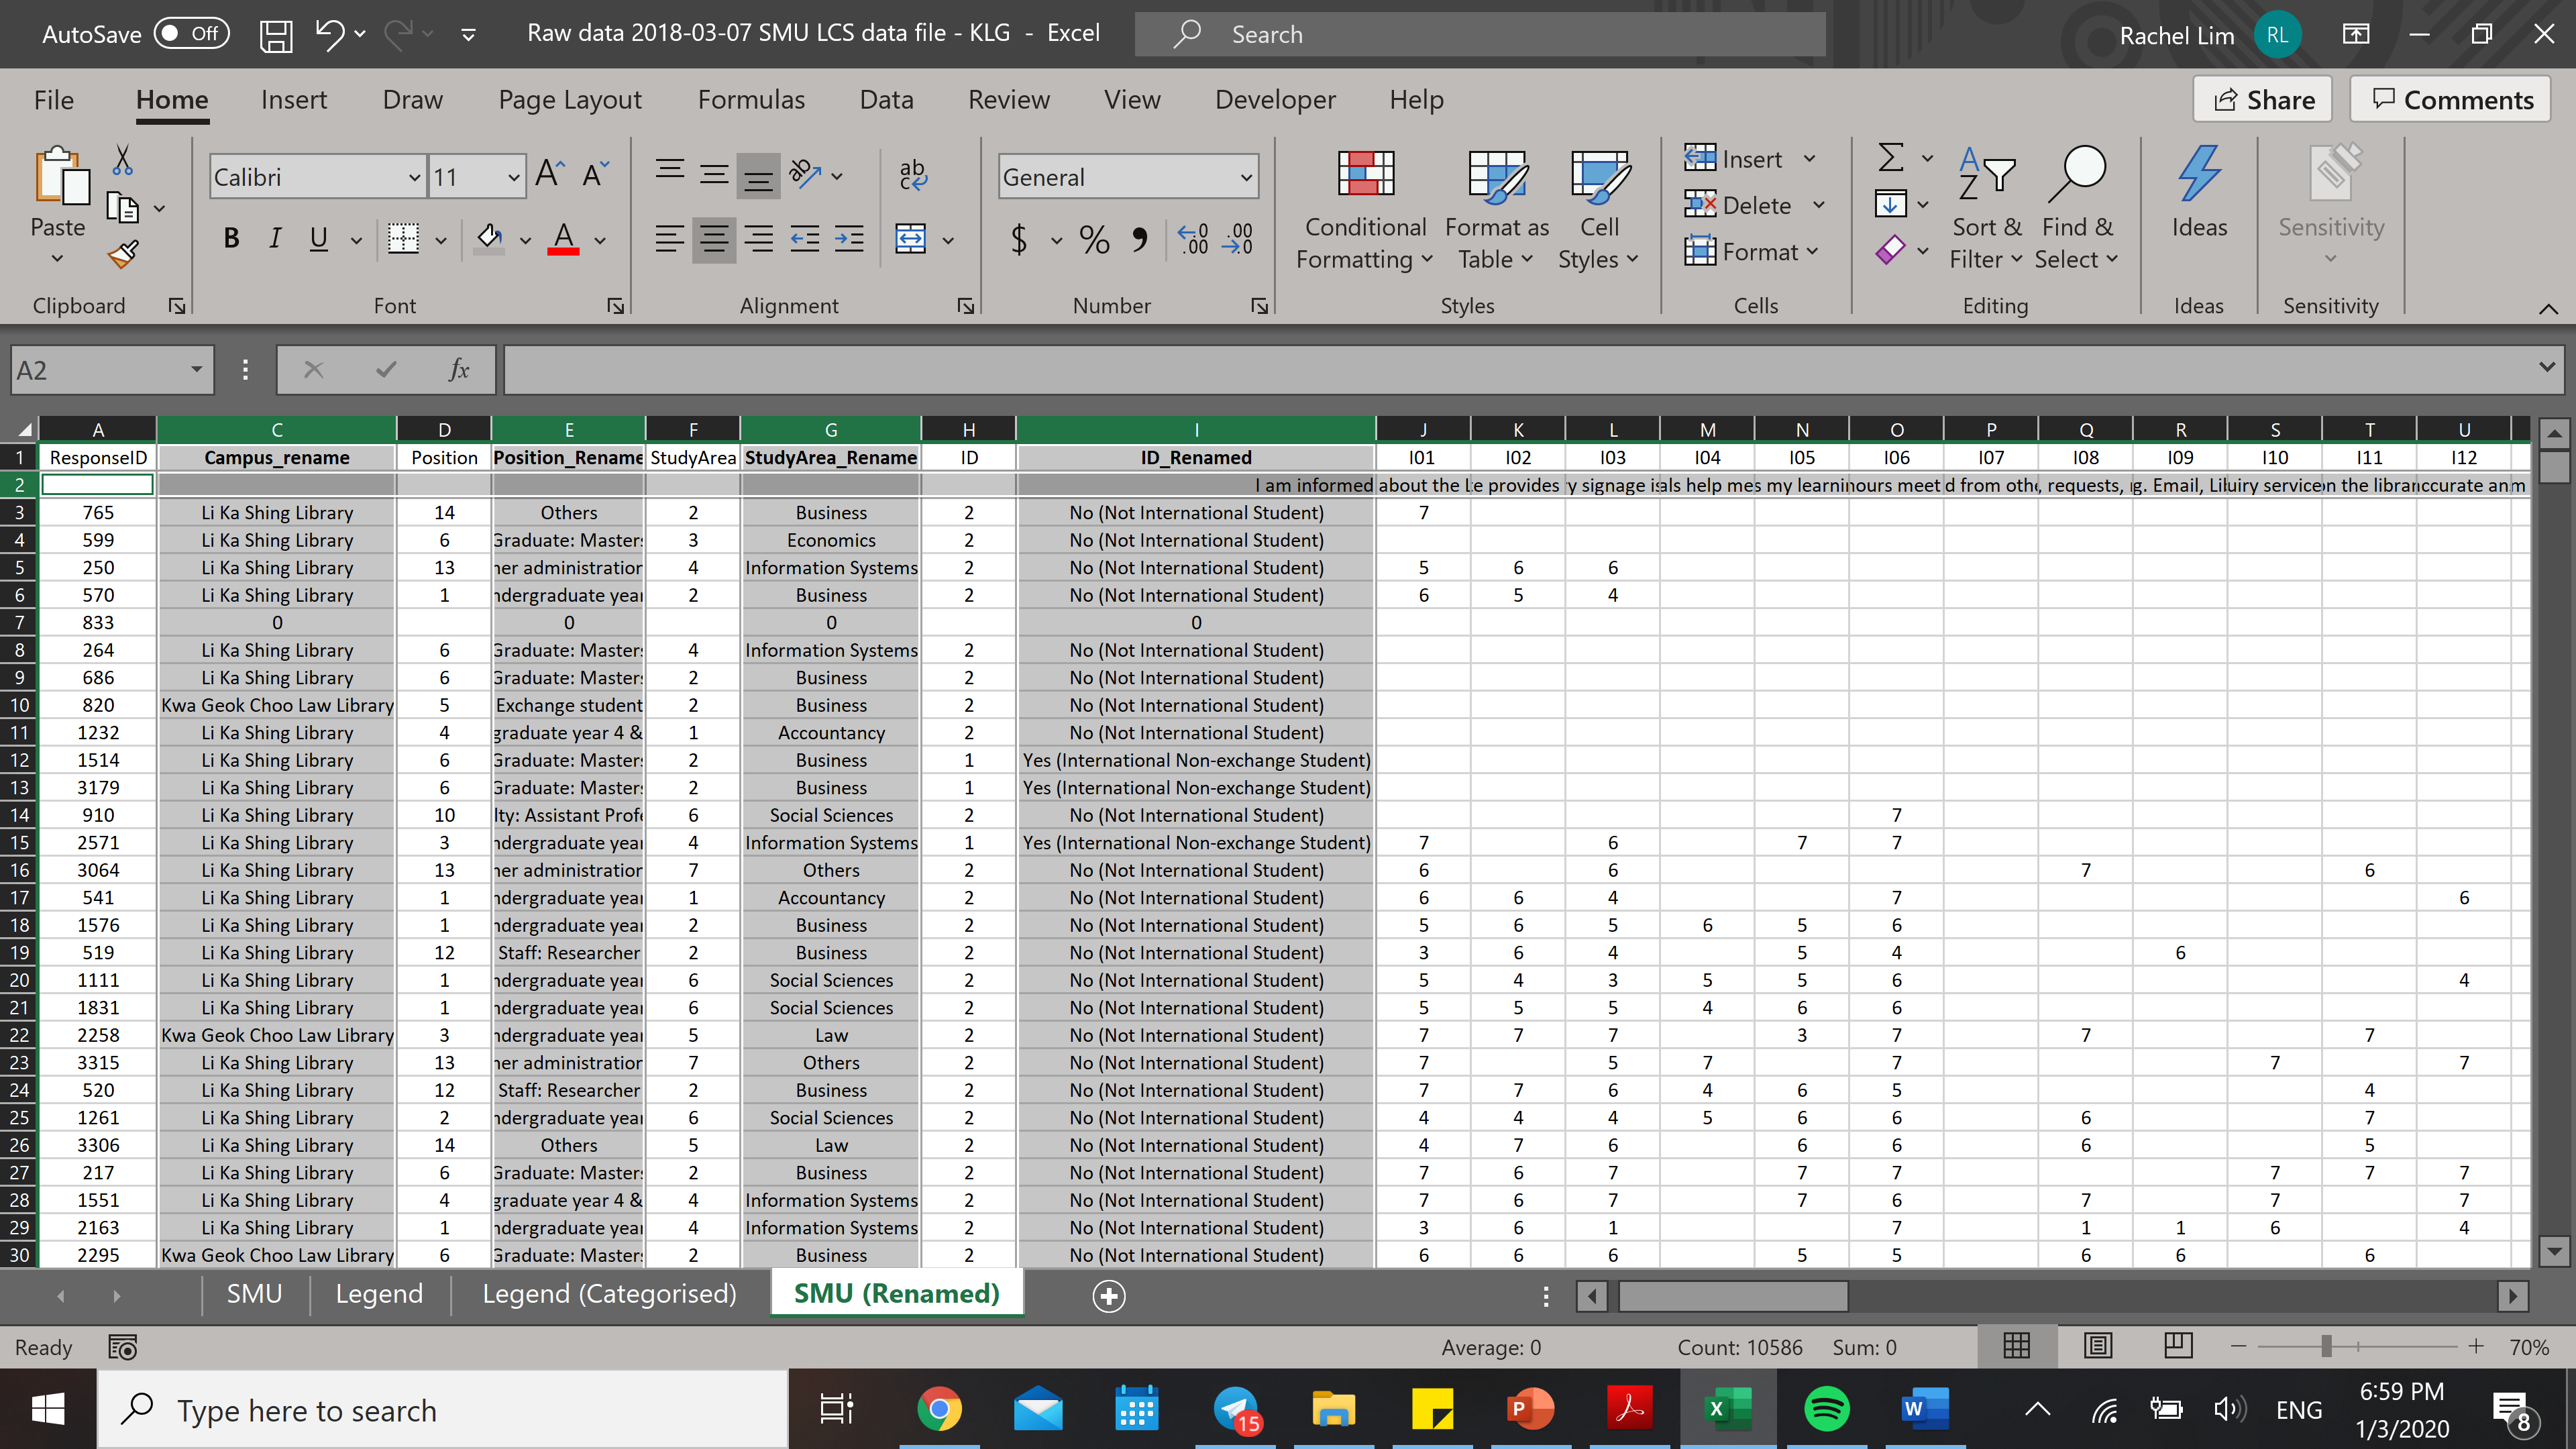Screen dimensions: 2576x1449
Task: Select the Format Painter brush icon
Action: coord(123,255)
